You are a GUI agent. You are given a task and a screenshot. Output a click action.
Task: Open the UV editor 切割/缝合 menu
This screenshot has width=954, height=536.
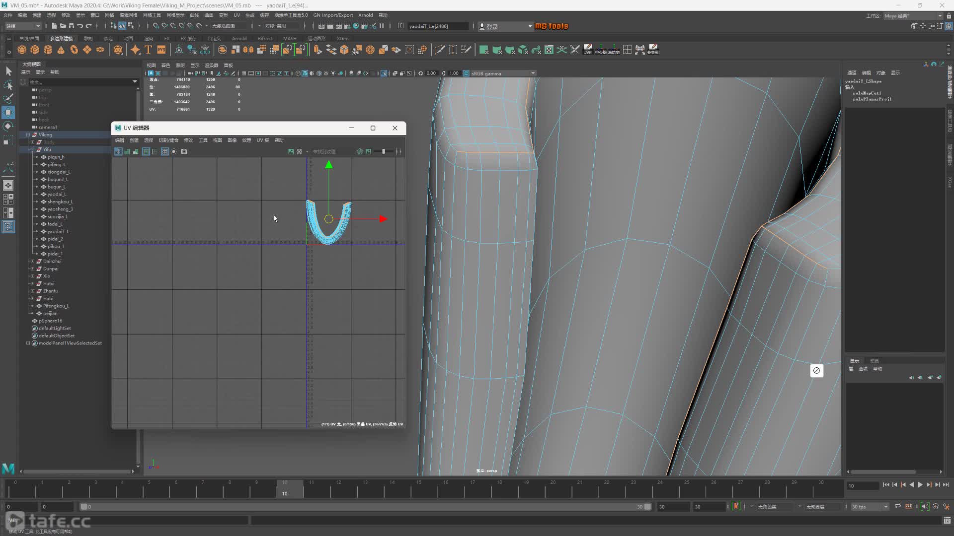click(168, 140)
